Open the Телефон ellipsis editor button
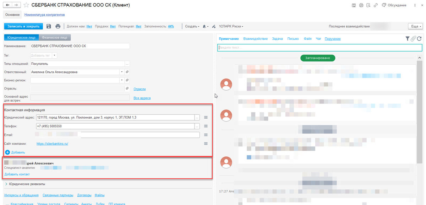The height and width of the screenshot is (205, 426). (198, 126)
